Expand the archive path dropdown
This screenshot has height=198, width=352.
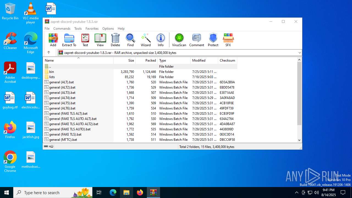click(299, 53)
